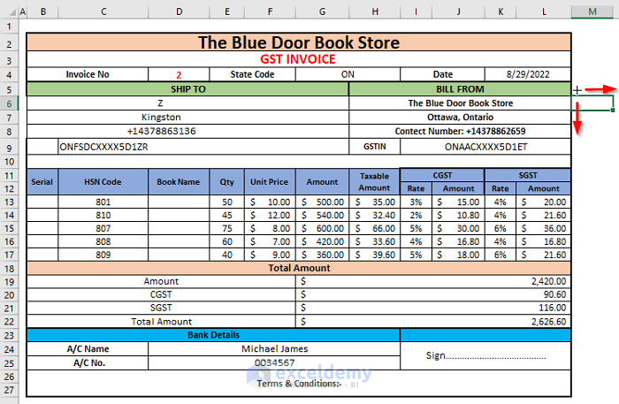Click the 'Serial' column header cell

point(42,182)
